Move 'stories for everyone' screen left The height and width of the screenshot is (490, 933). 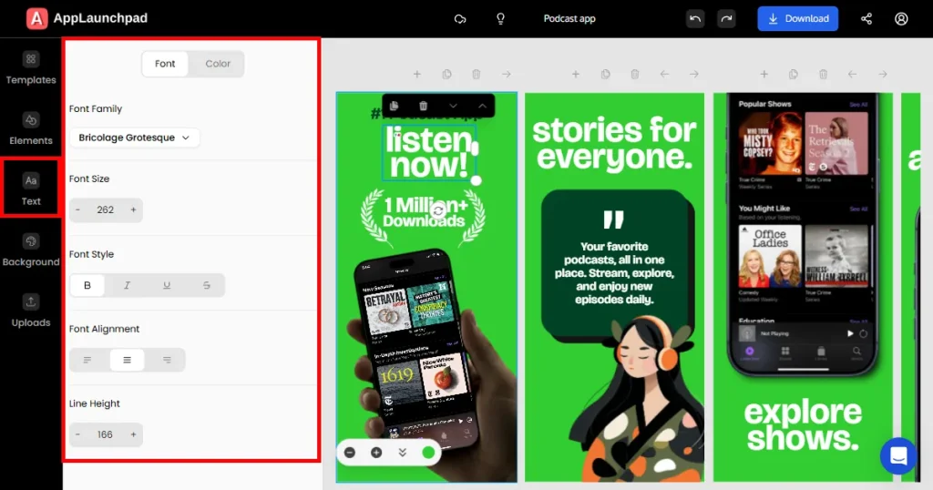pyautogui.click(x=664, y=75)
